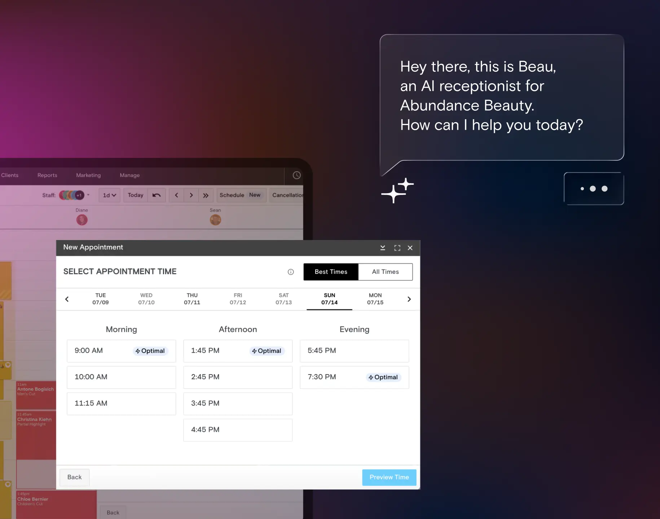Click the Preview Time button
660x519 pixels.
coord(389,477)
